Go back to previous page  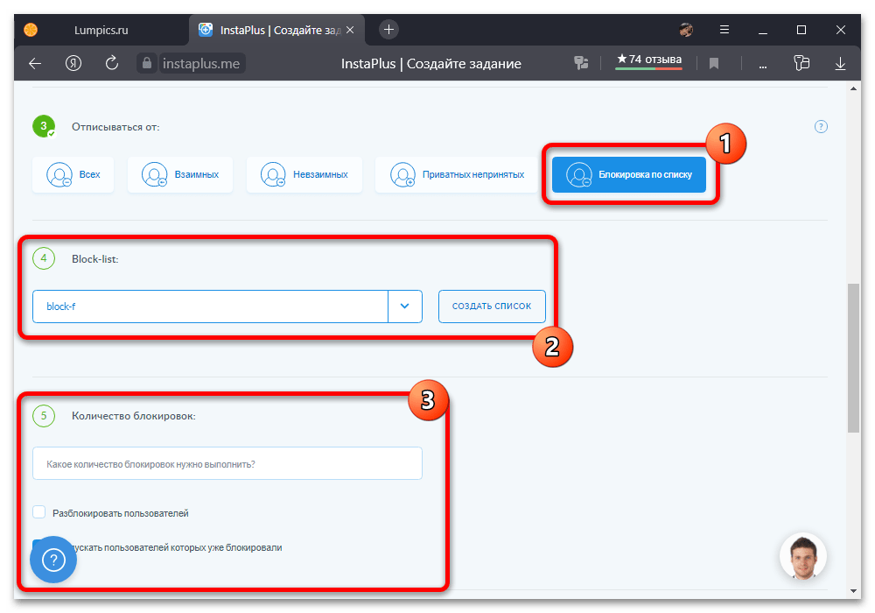point(35,63)
